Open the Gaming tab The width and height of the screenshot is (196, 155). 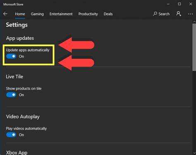pos(37,14)
